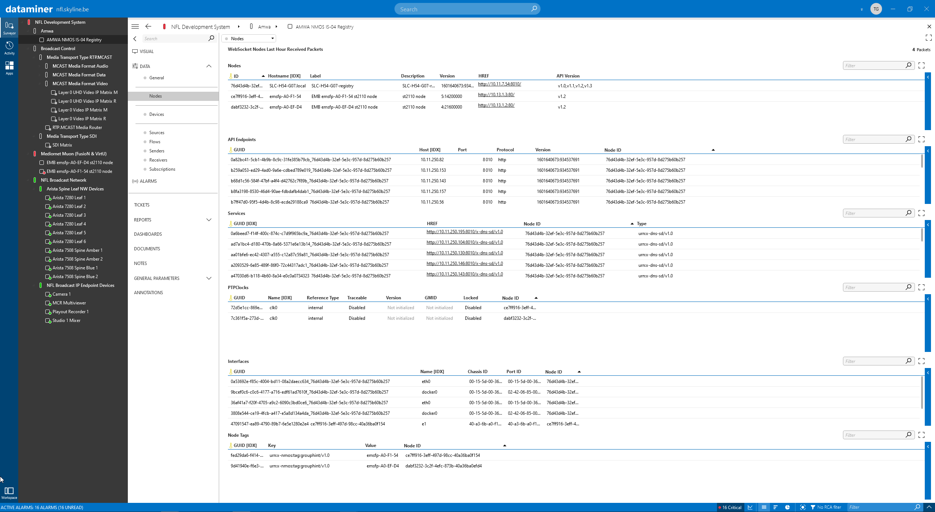Select the Sources data page
Viewport: 935px width, 512px height.
pyautogui.click(x=157, y=133)
